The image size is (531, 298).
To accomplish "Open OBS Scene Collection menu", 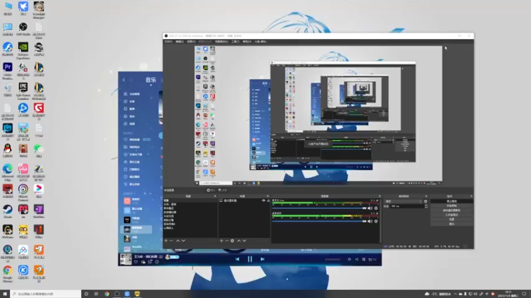I will (x=222, y=42).
